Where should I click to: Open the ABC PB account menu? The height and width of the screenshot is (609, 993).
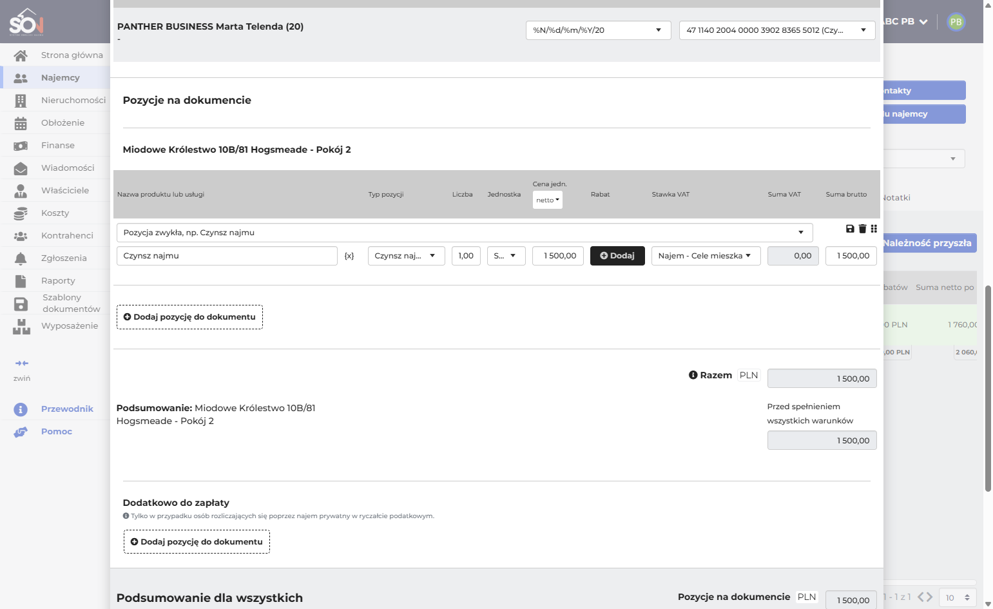click(x=905, y=21)
